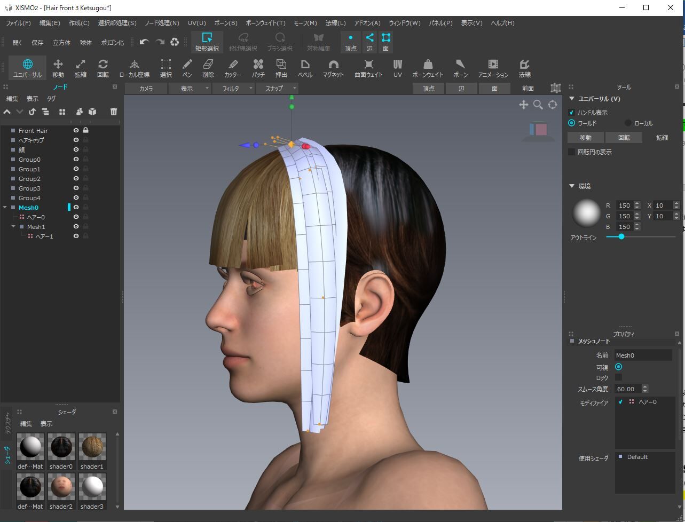The width and height of the screenshot is (685, 522).
Task: Tick the ロック checkbox in properties
Action: click(618, 377)
